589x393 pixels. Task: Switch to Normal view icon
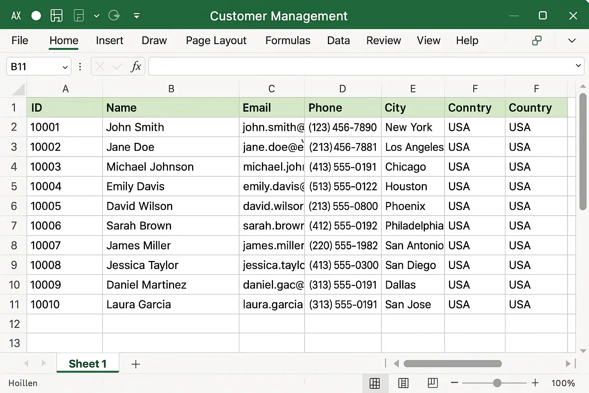click(x=375, y=383)
